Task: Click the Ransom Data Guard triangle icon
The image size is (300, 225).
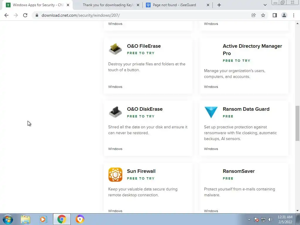Action: pyautogui.click(x=211, y=112)
